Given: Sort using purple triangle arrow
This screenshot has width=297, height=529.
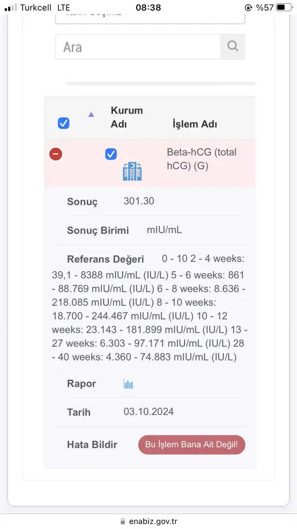Looking at the screenshot, I should coord(91,114).
